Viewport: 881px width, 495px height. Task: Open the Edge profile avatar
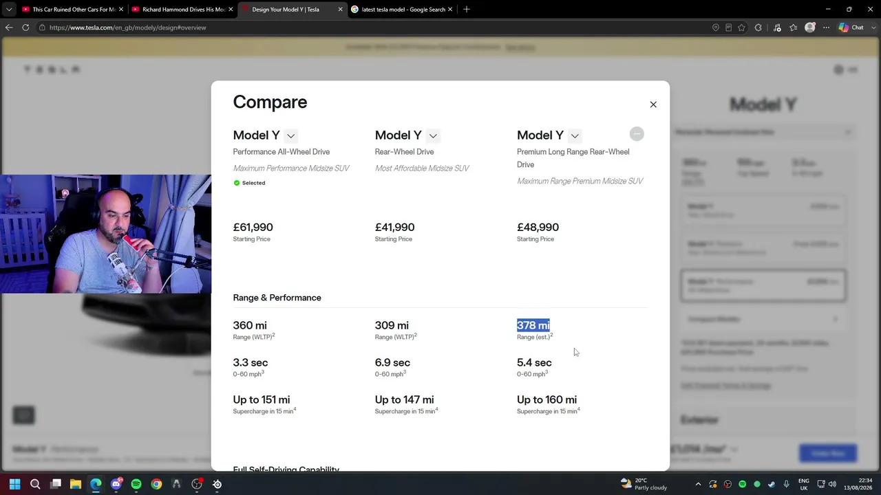[x=810, y=27]
